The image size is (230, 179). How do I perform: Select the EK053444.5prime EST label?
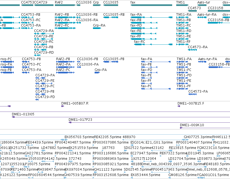tap(145, 175)
